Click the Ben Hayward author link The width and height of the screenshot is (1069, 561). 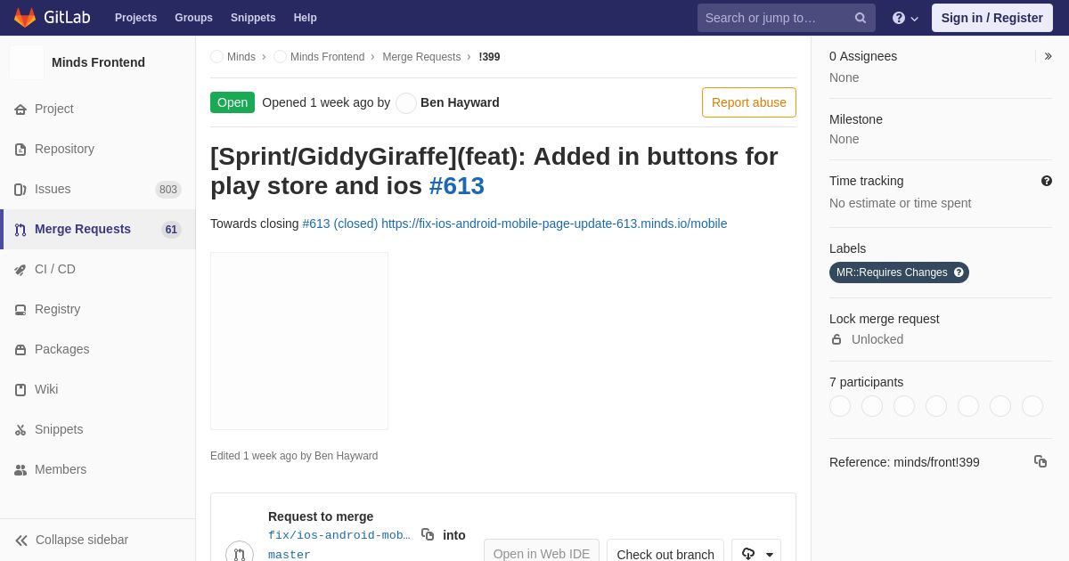tap(460, 102)
